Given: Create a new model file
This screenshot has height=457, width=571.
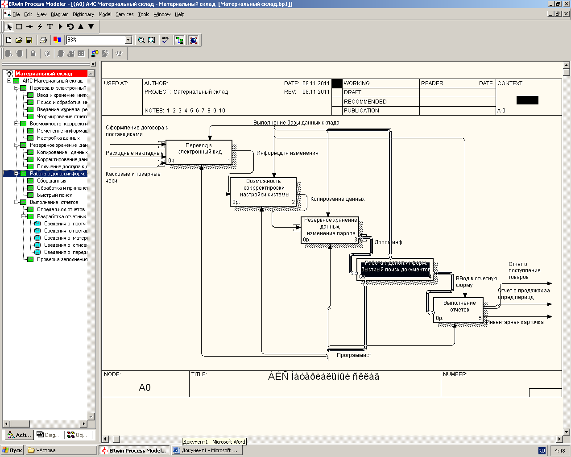Looking at the screenshot, I should pos(8,40).
